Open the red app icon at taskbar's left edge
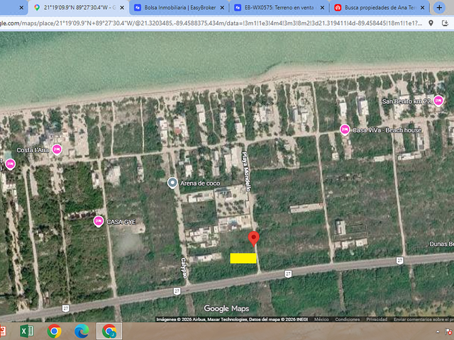This screenshot has height=340, width=454. pos(2,331)
